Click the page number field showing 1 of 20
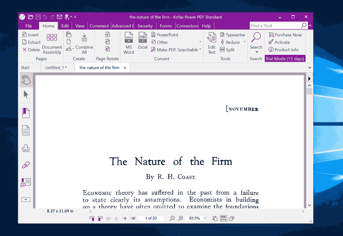 pyautogui.click(x=151, y=218)
